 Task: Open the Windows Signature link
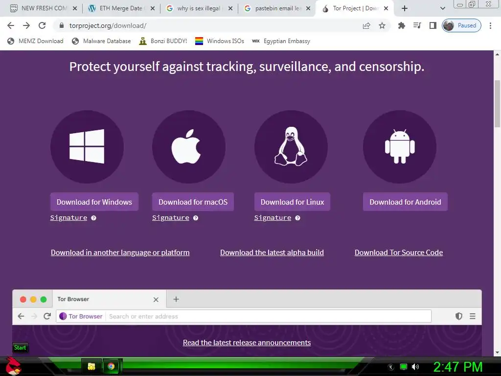coord(68,218)
